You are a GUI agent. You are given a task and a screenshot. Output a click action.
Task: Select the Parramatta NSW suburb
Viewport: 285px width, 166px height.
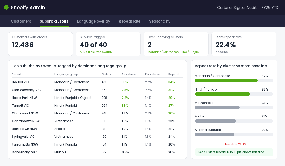25,144
